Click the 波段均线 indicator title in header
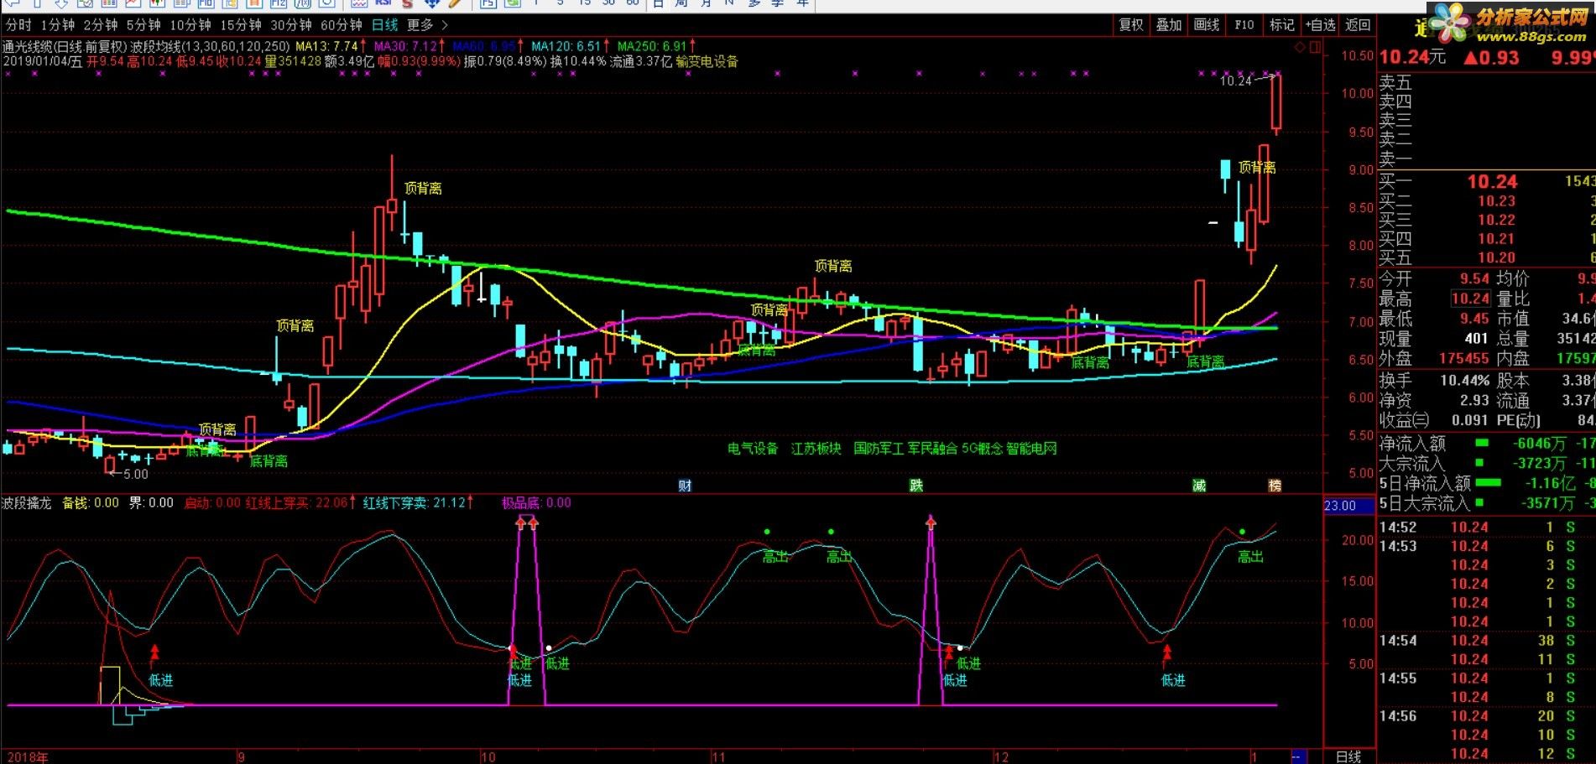Image resolution: width=1596 pixels, height=764 pixels. click(x=154, y=47)
